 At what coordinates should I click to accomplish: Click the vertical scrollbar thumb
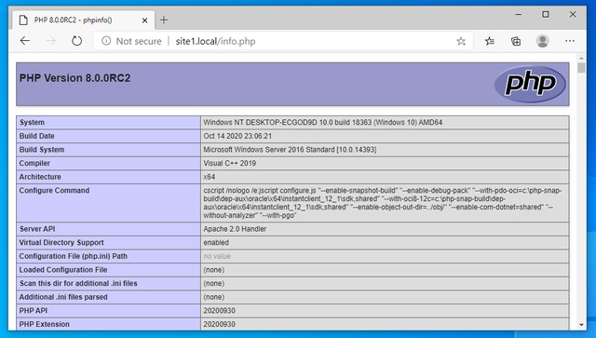[581, 68]
